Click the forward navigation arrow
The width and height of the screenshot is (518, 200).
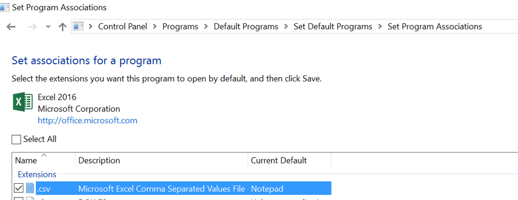pos(32,27)
